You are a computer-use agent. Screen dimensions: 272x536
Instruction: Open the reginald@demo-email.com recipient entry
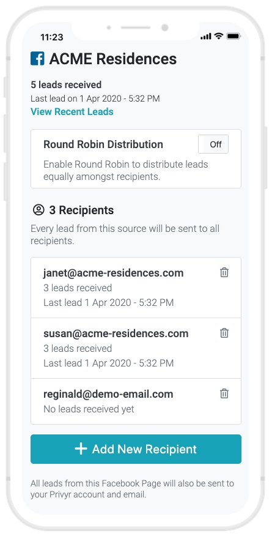(136, 401)
